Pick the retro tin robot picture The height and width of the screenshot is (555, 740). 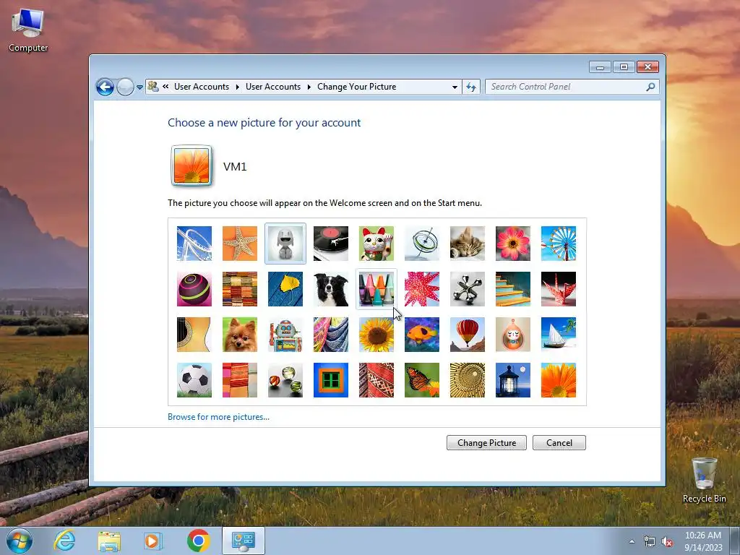(285, 335)
